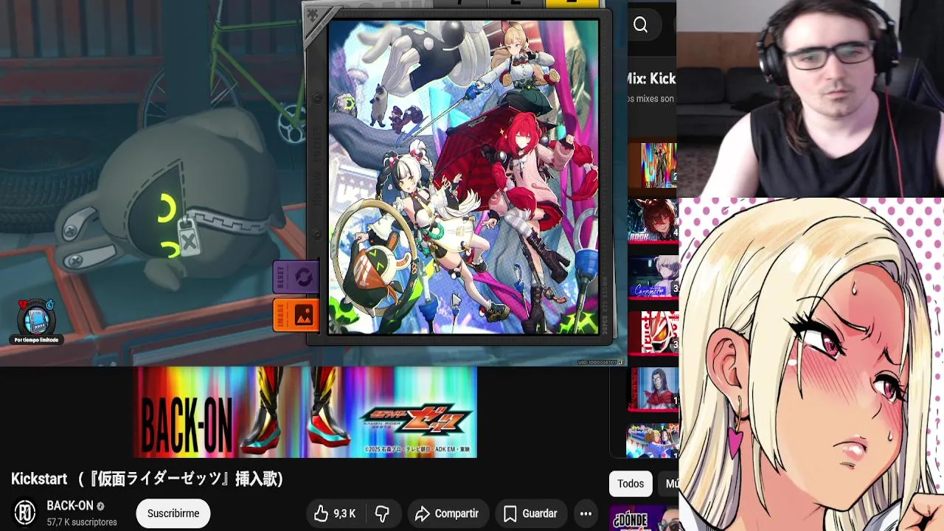Click the orange IMAGE button in game

[x=297, y=315]
